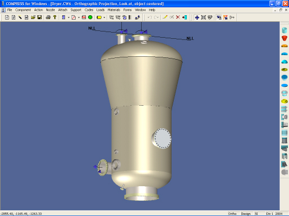Attach a nozzle to the vessel
The width and height of the screenshot is (289, 216).
284,117
